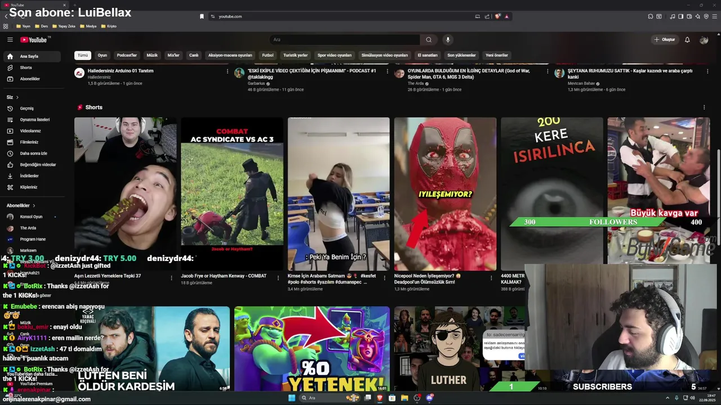
Task: Open the Yayın bookmarks folder
Action: (x=24, y=26)
